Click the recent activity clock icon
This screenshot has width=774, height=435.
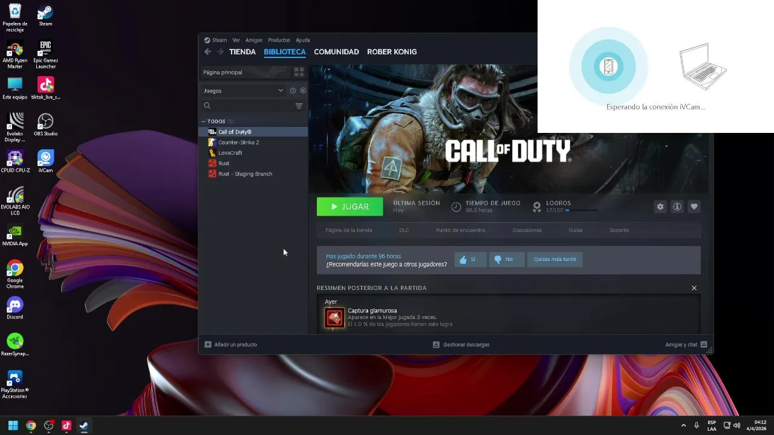point(293,91)
